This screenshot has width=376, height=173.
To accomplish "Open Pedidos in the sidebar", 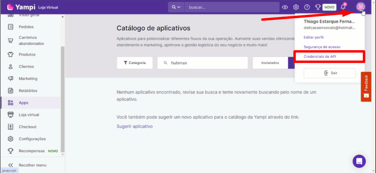I will (26, 27).
